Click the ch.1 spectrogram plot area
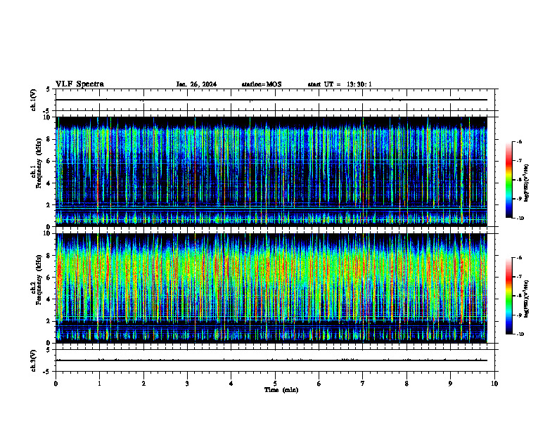Viewport: 557px width, 430px height. click(271, 171)
